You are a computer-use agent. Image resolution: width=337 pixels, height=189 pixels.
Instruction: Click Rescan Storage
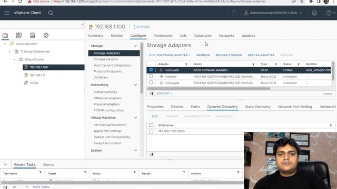(x=229, y=55)
